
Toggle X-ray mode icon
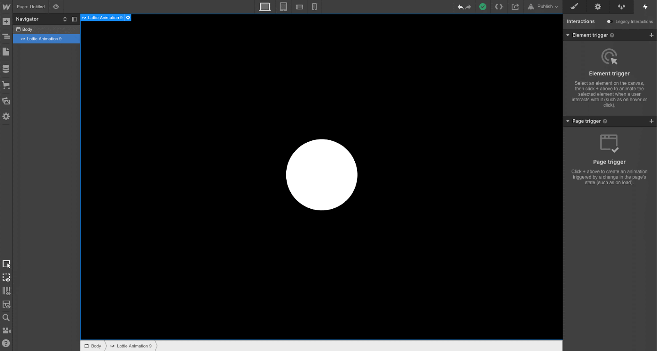pos(6,305)
